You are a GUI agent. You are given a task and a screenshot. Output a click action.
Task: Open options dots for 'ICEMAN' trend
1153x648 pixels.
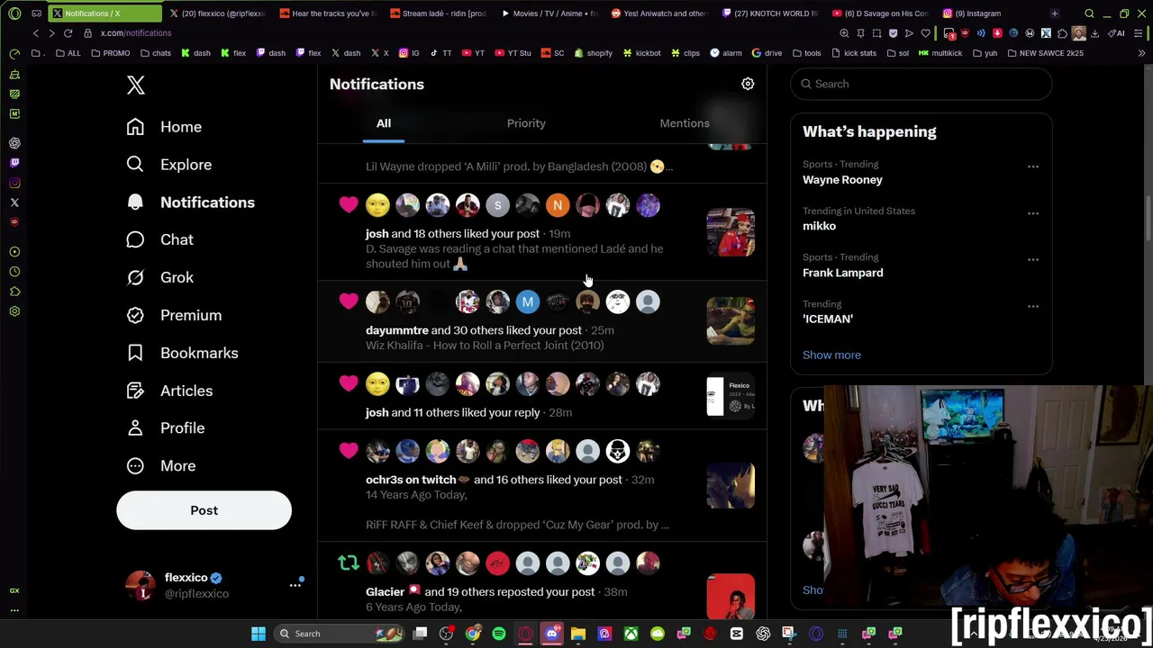pyautogui.click(x=1033, y=306)
